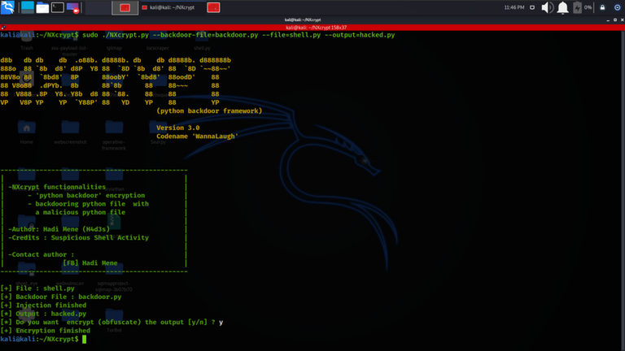
Task: Click the 0% battery percentage label
Action: coord(588,7)
